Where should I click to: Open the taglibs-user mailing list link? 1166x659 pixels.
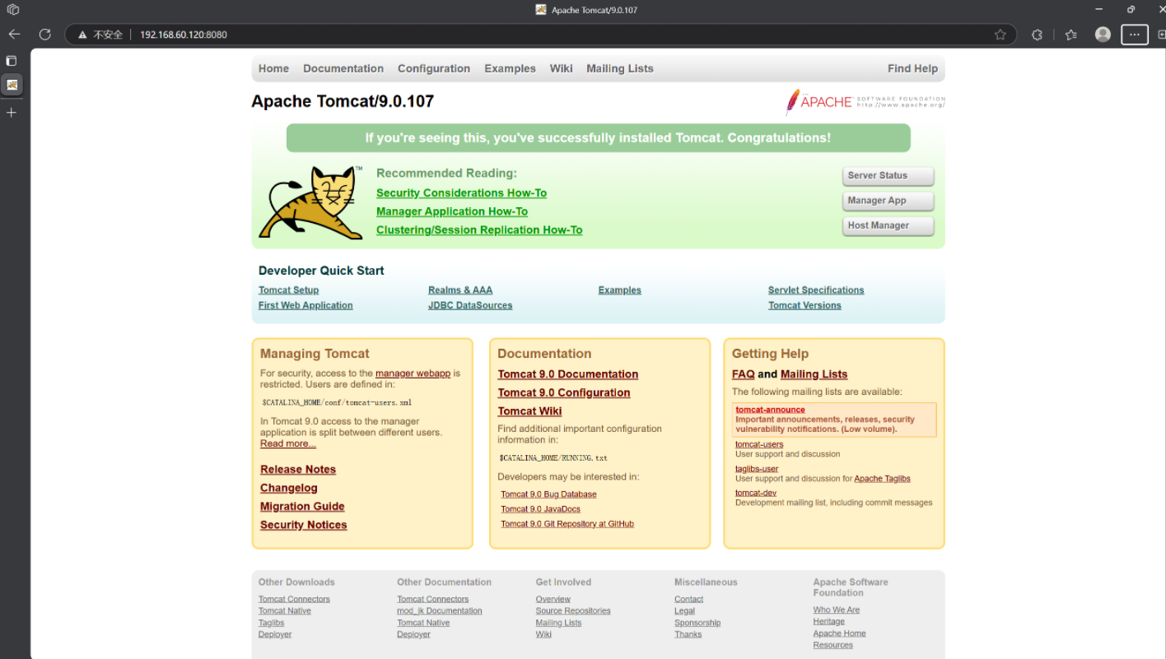(x=757, y=469)
